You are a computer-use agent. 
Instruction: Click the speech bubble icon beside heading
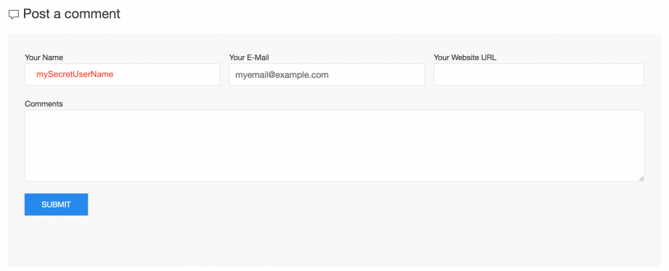13,15
